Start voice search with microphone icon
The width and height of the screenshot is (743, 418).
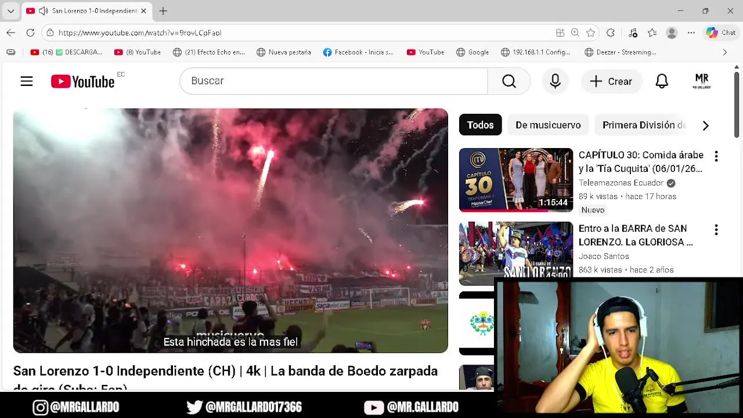[x=555, y=81]
